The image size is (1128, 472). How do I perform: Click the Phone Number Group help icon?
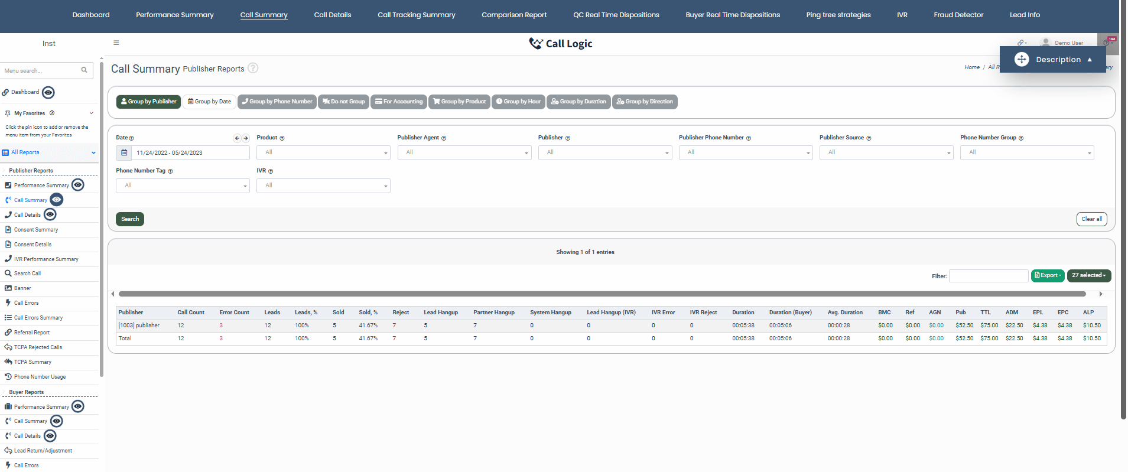[1021, 138]
